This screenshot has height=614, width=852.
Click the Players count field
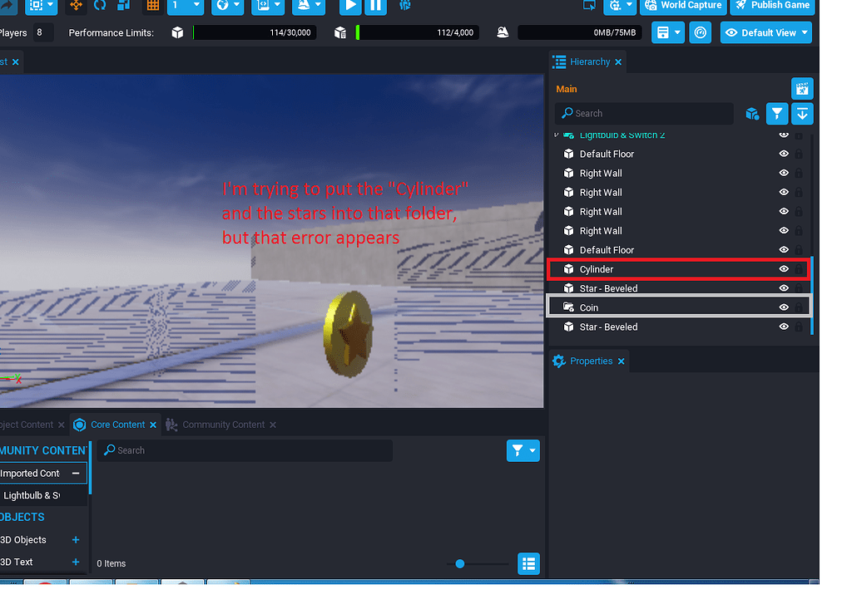click(x=43, y=32)
